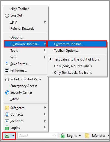The image size is (110, 142).
Task: Expand the Help submenu
Action: pos(26,22)
